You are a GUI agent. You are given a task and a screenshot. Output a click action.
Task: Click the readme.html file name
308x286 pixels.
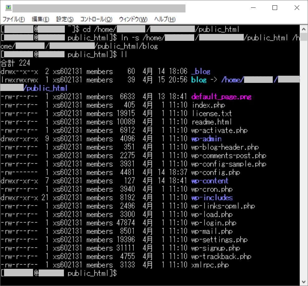pos(212,122)
